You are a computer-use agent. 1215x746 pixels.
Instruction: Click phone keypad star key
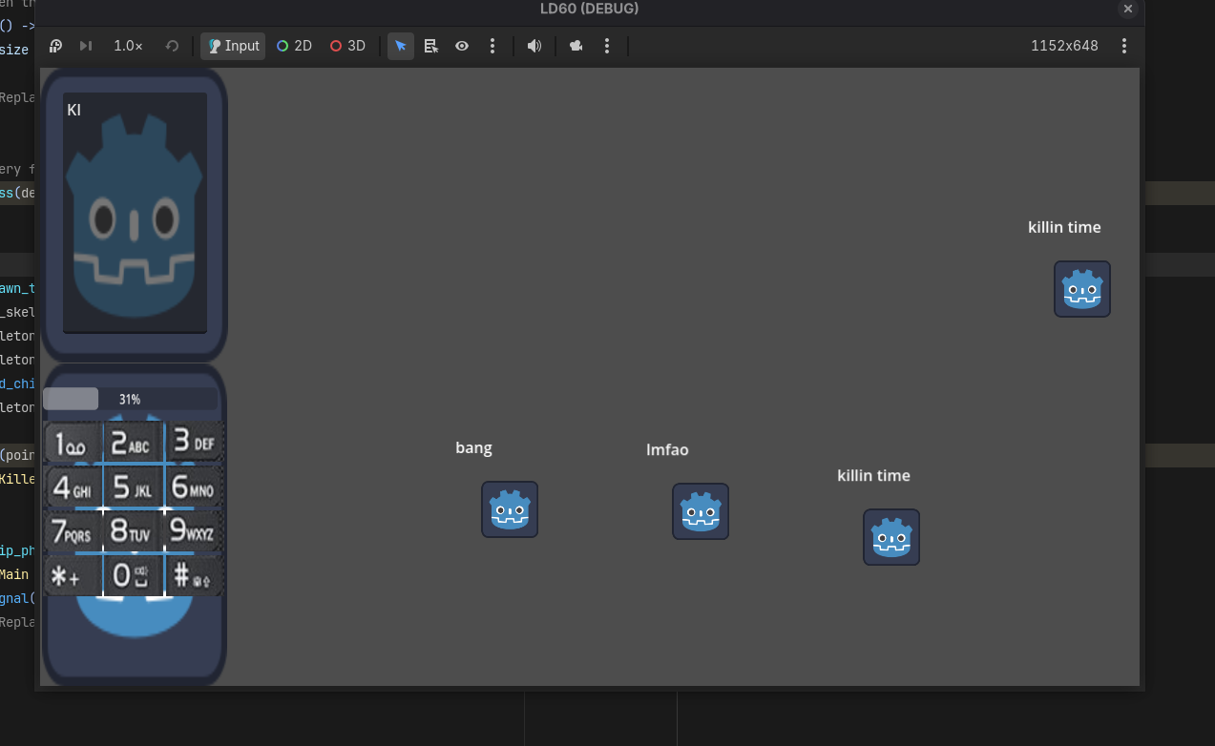73,575
